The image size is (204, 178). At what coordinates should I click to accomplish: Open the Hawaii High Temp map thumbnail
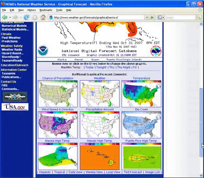tap(99, 156)
